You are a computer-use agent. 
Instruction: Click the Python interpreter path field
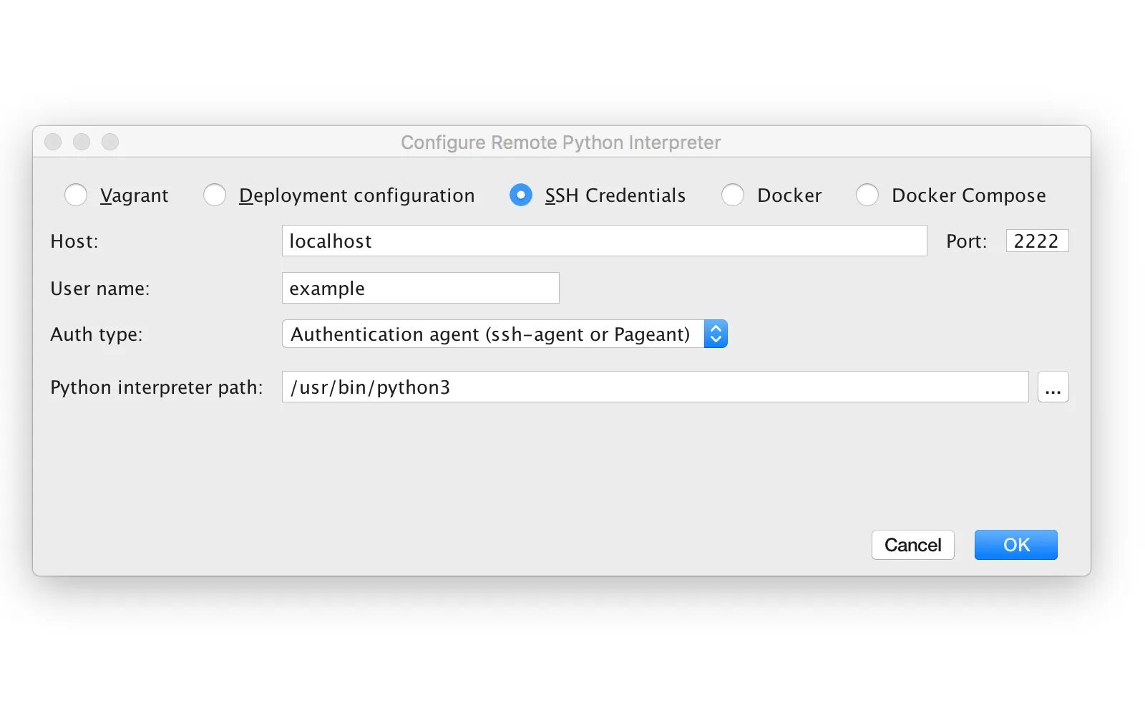click(x=655, y=387)
